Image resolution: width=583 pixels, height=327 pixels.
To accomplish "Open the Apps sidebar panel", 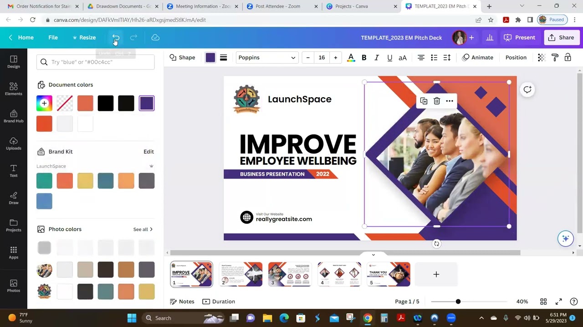I will click(14, 253).
